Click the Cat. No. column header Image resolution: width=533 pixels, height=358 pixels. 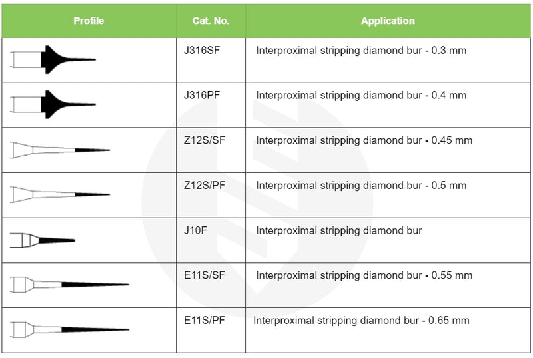211,21
